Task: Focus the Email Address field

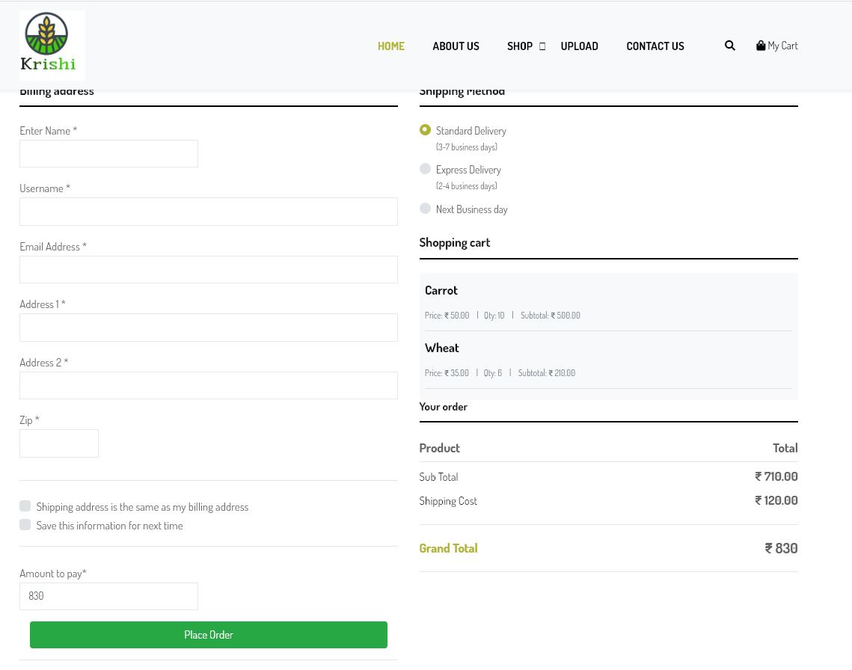Action: (208, 269)
